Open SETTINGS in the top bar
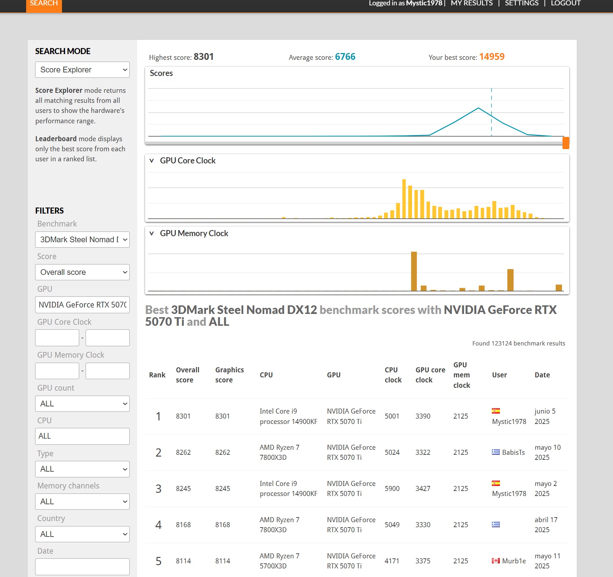This screenshot has width=613, height=577. (x=522, y=4)
